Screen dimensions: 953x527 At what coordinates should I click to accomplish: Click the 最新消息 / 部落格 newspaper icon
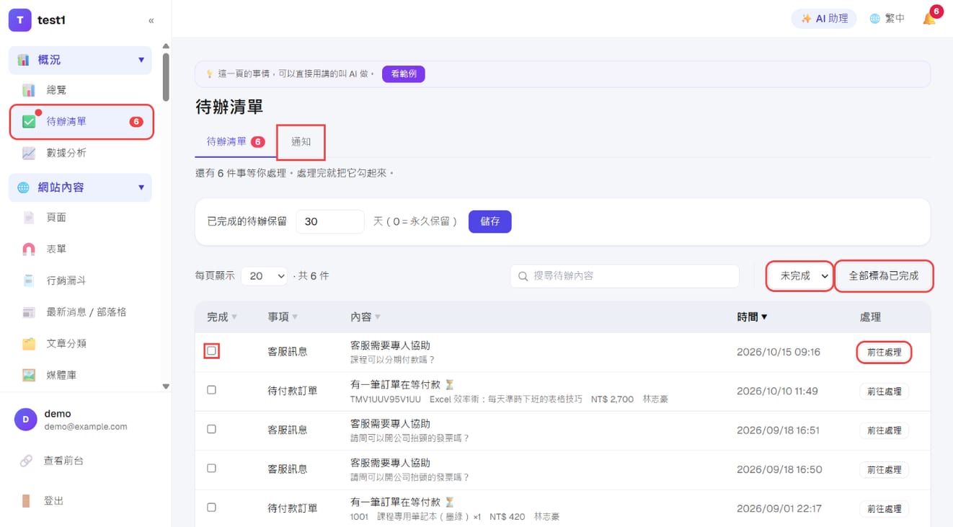click(x=29, y=312)
